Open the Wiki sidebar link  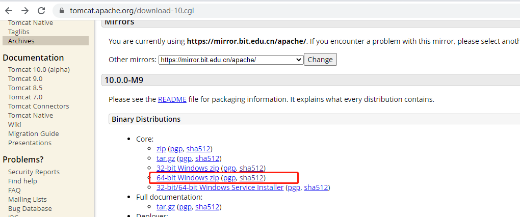15,125
